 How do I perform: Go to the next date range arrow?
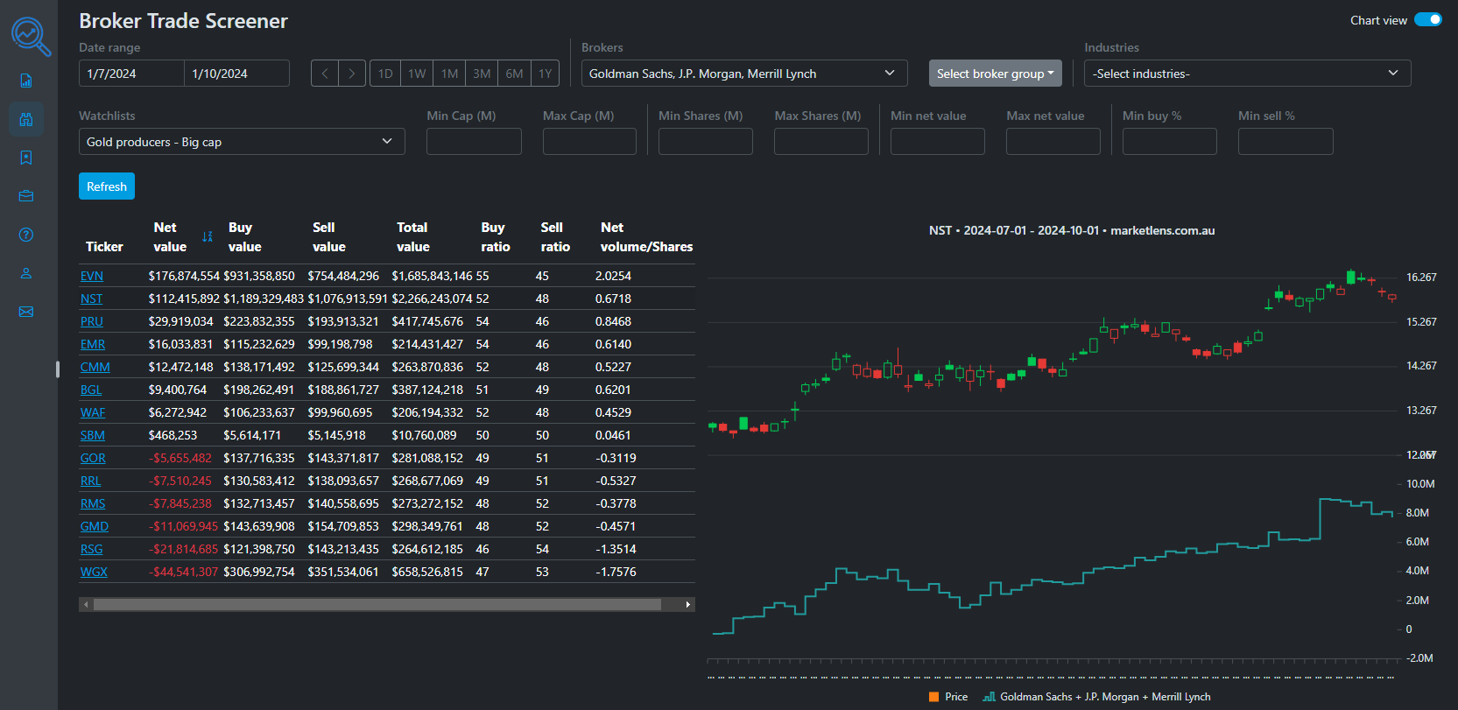click(352, 74)
